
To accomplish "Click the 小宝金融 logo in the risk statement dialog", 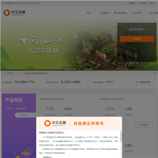I will point(55,123).
